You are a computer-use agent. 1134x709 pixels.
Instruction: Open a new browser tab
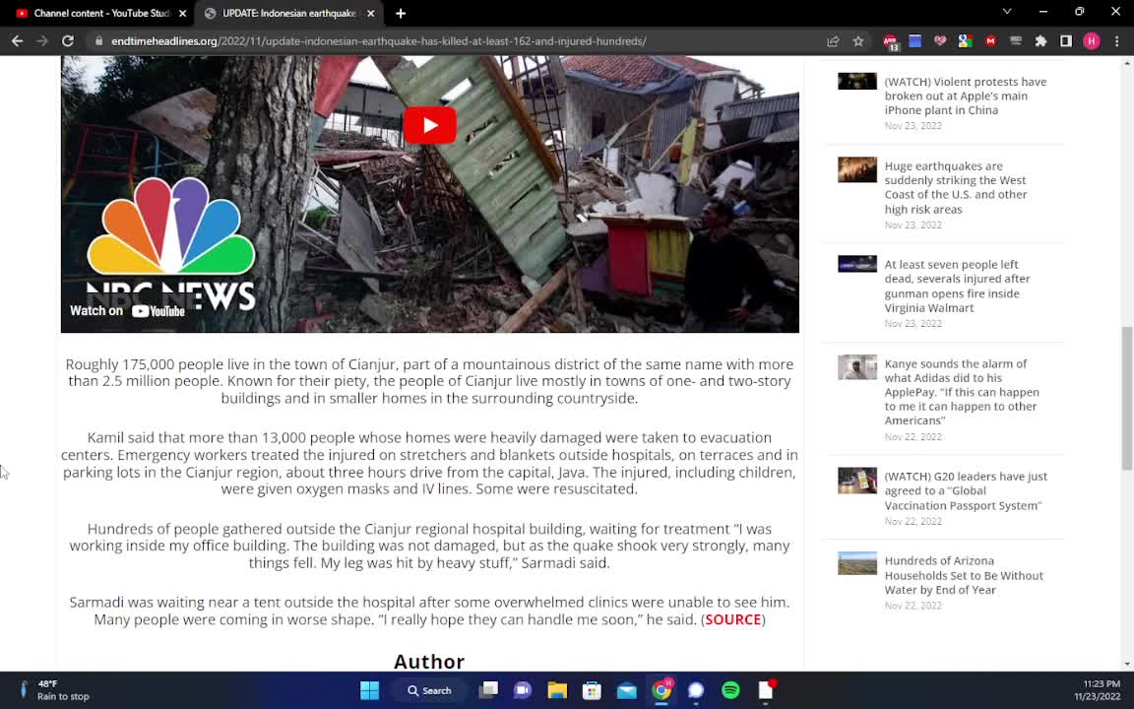[x=400, y=13]
